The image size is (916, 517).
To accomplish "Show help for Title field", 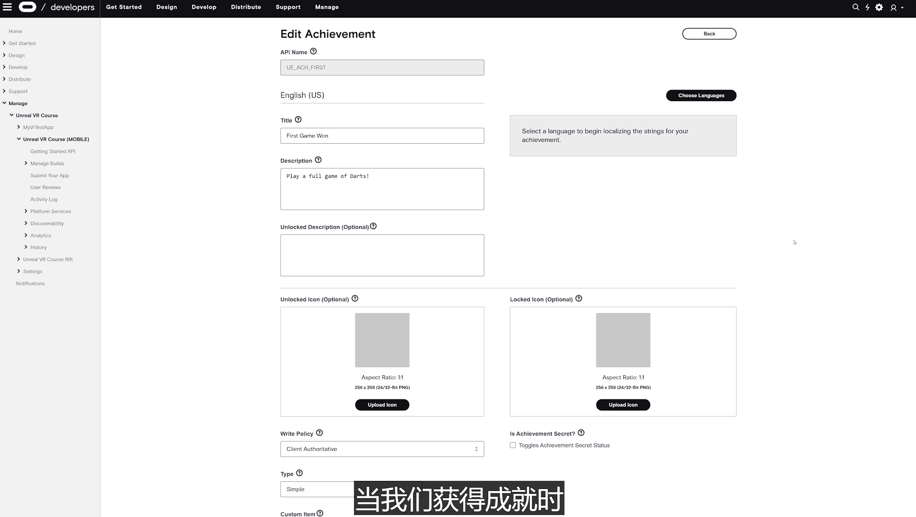I will click(298, 120).
